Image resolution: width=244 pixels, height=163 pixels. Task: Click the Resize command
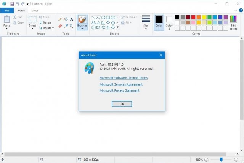click(x=45, y=23)
